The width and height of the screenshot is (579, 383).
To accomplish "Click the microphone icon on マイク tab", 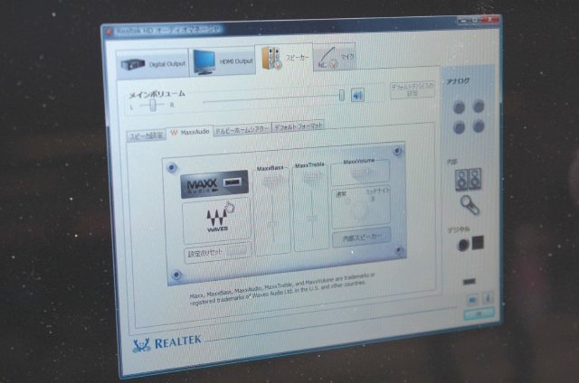I will point(327,59).
